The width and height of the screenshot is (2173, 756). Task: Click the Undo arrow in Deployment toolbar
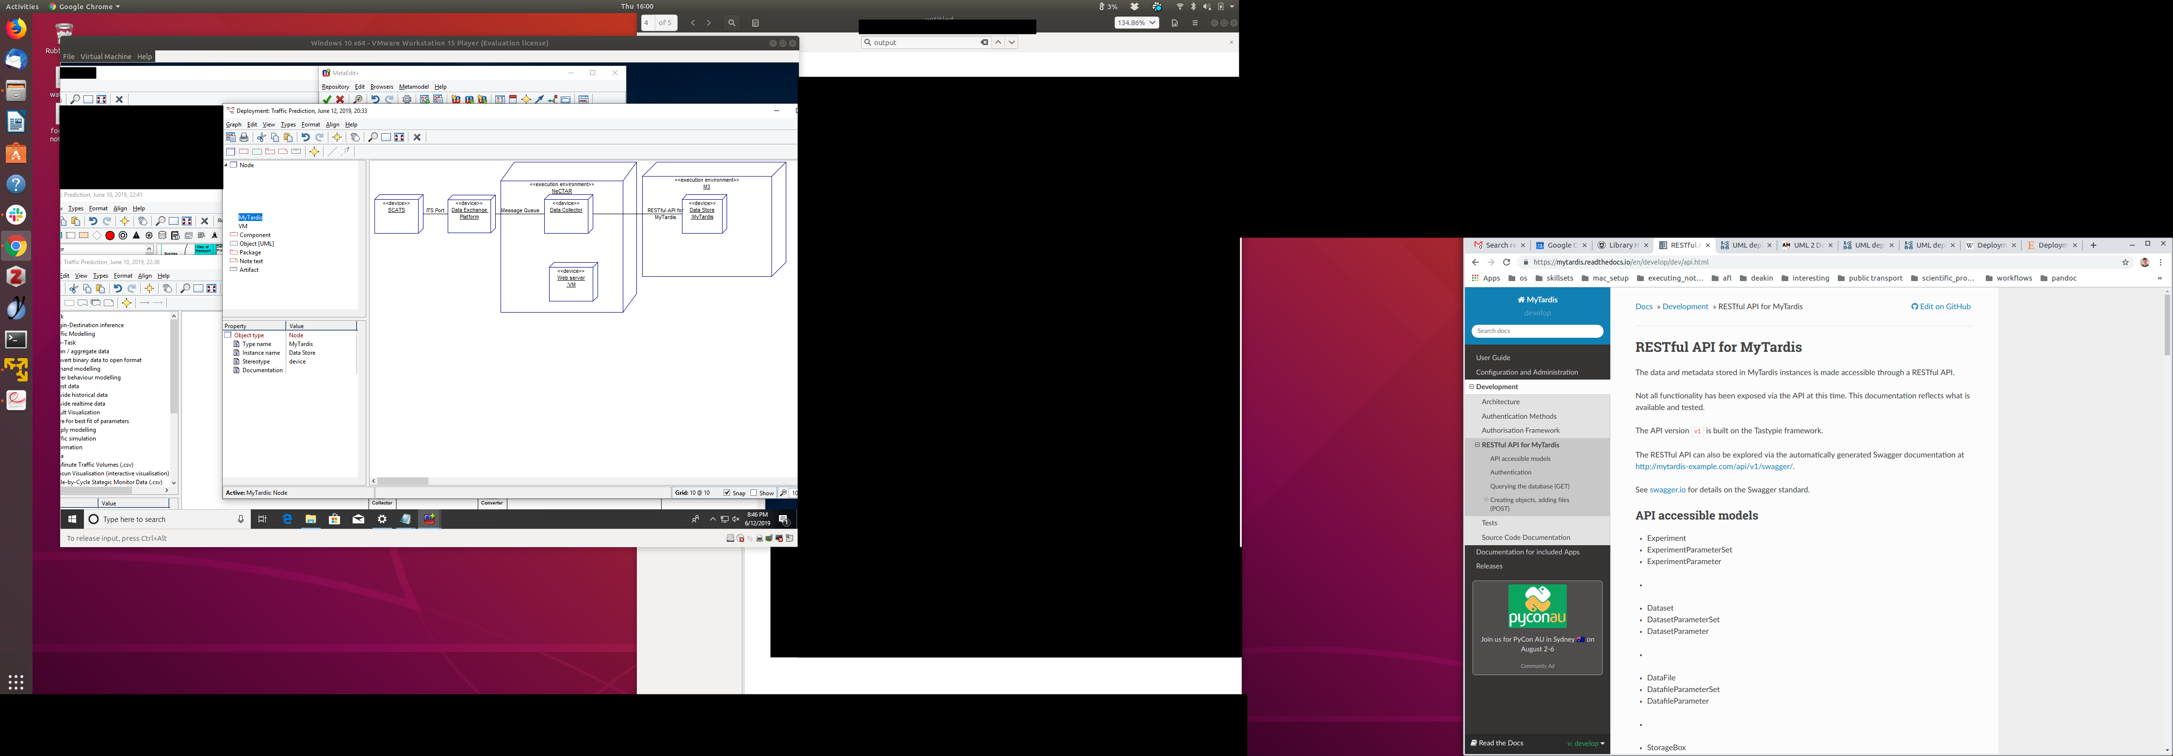click(x=306, y=137)
